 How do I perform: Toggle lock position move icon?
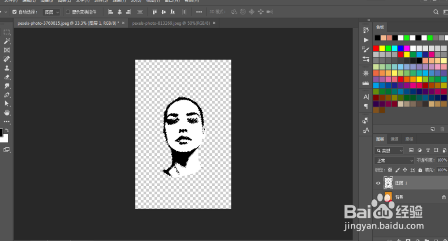[405, 170]
